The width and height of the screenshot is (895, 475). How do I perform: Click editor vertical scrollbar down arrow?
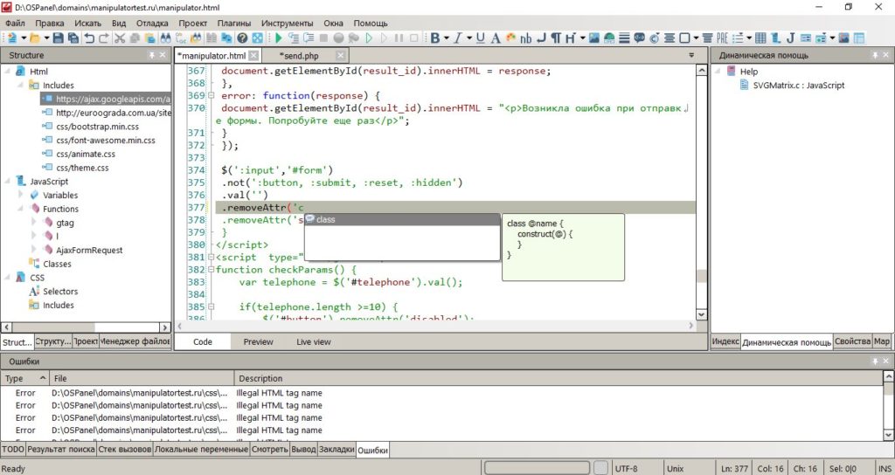[x=700, y=315]
